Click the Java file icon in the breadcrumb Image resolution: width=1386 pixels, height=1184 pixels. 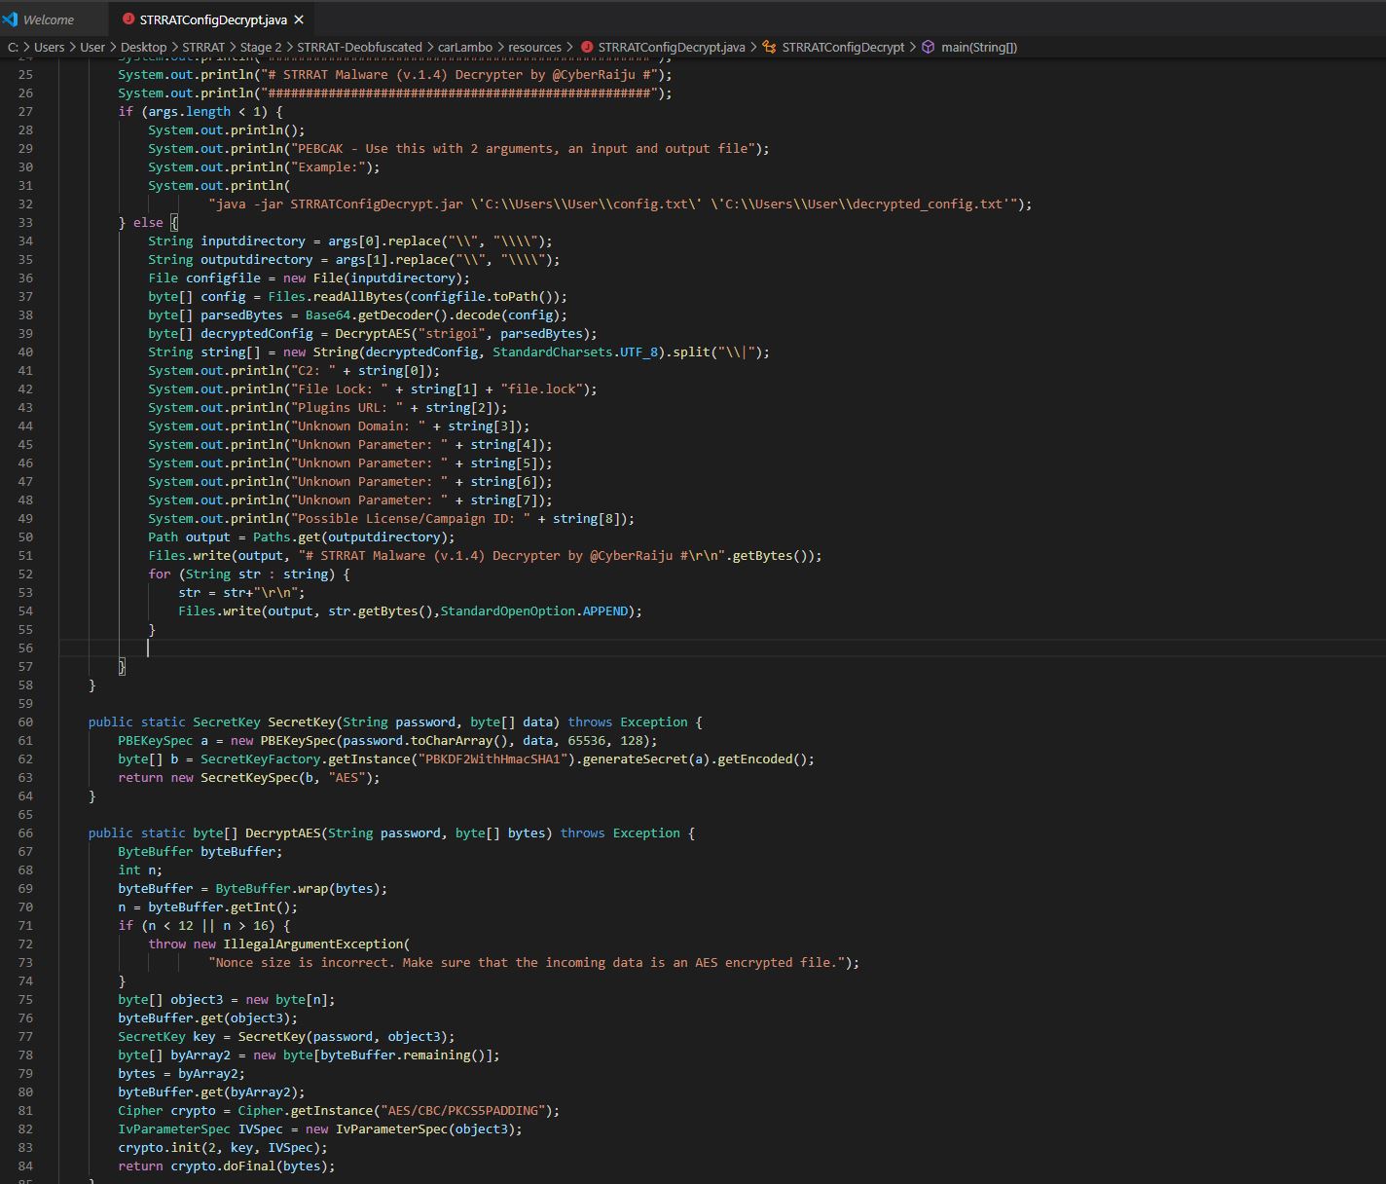coord(587,47)
